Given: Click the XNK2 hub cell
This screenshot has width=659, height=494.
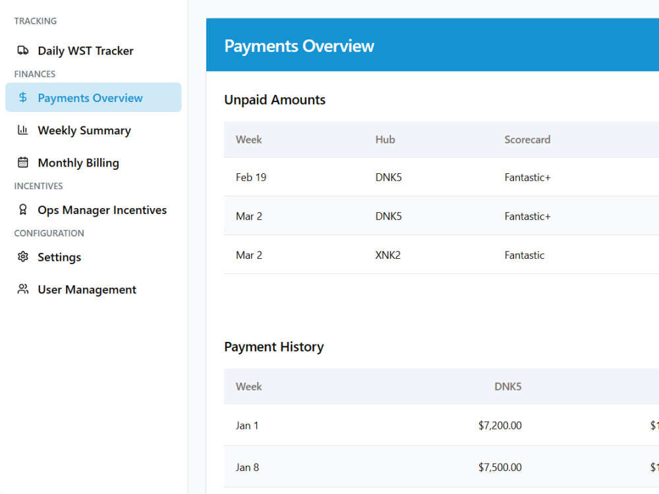Looking at the screenshot, I should pyautogui.click(x=388, y=255).
